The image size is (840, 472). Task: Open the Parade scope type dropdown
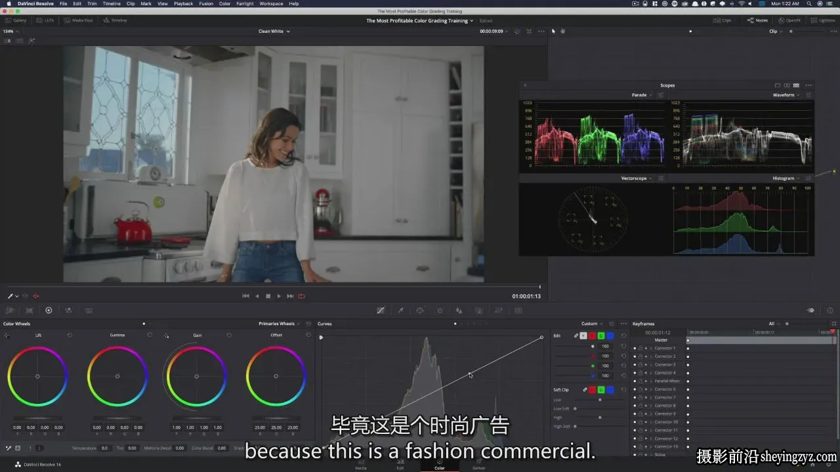click(640, 95)
